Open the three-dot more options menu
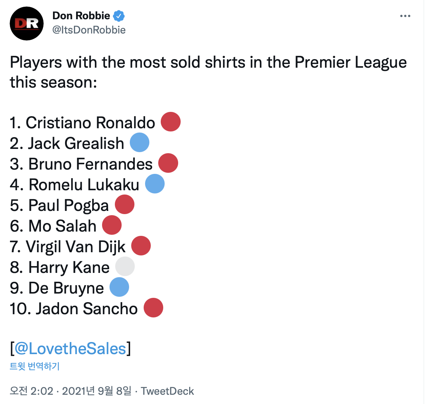 click(x=405, y=16)
